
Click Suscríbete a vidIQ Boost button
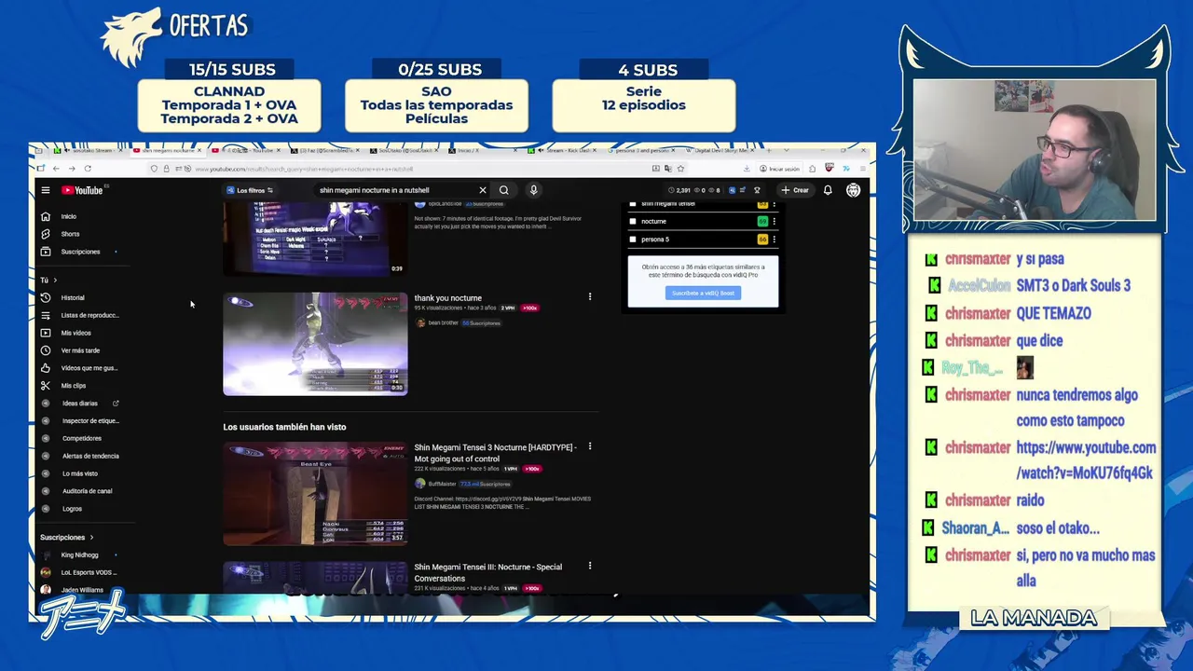tap(703, 293)
